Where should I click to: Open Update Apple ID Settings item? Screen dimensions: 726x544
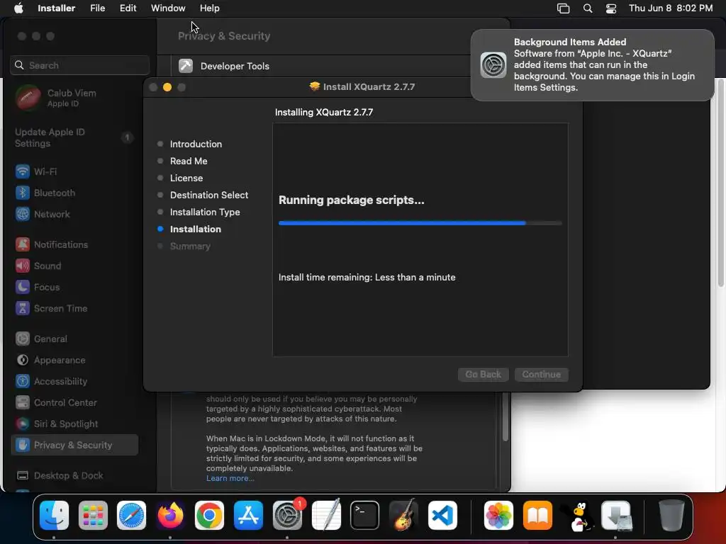point(74,137)
